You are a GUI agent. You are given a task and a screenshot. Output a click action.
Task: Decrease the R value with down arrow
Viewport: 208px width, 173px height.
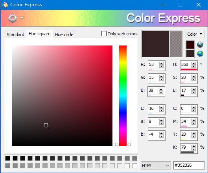(x=161, y=66)
